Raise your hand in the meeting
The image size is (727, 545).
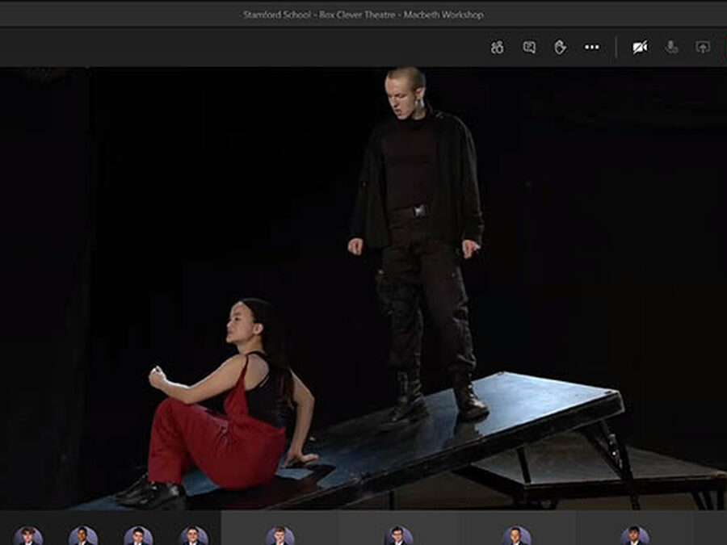pos(560,48)
